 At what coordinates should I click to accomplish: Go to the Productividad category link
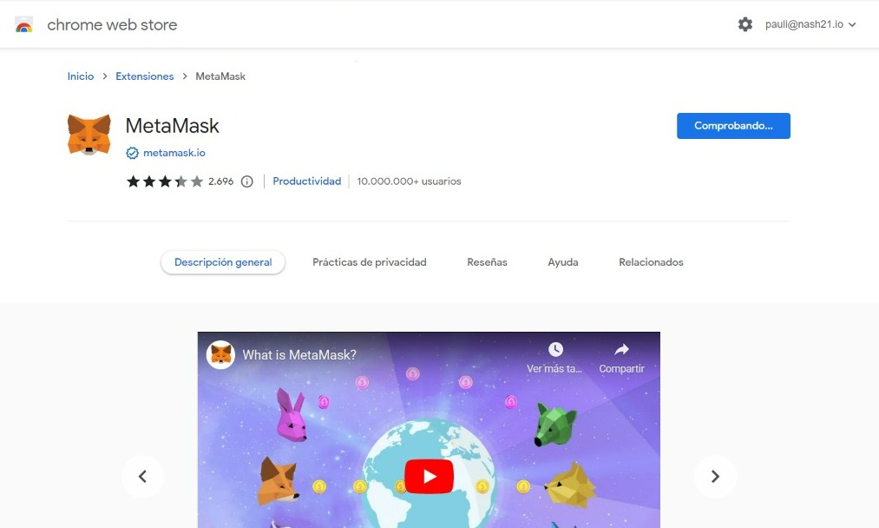point(306,181)
